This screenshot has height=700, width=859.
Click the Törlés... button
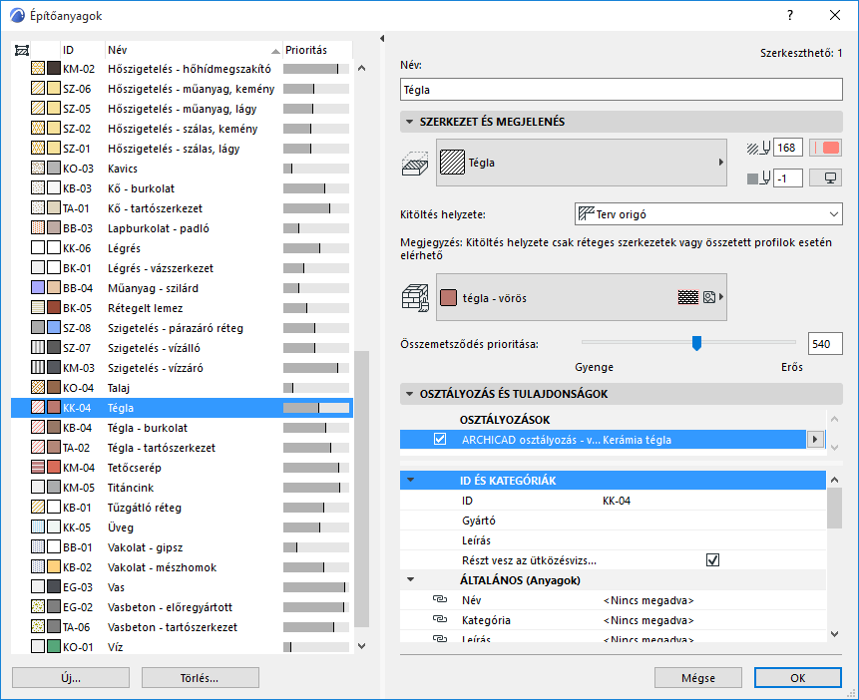point(200,677)
